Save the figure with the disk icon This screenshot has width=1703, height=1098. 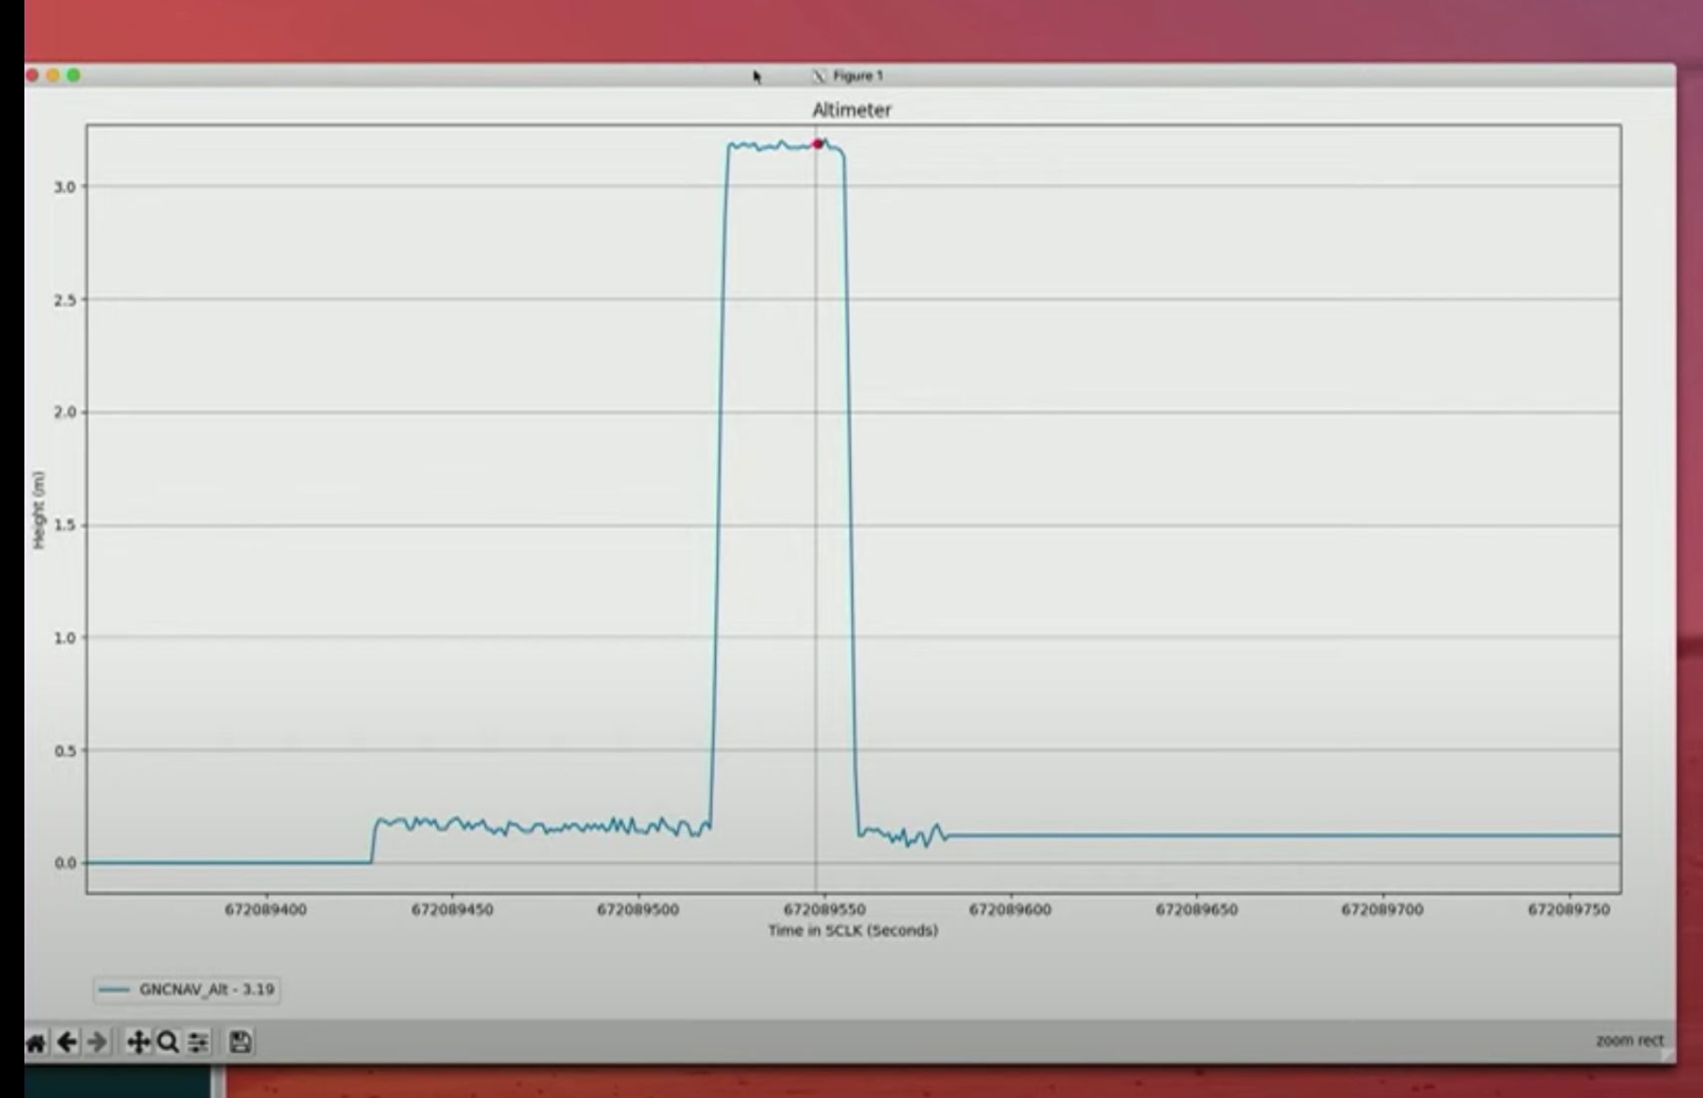240,1042
